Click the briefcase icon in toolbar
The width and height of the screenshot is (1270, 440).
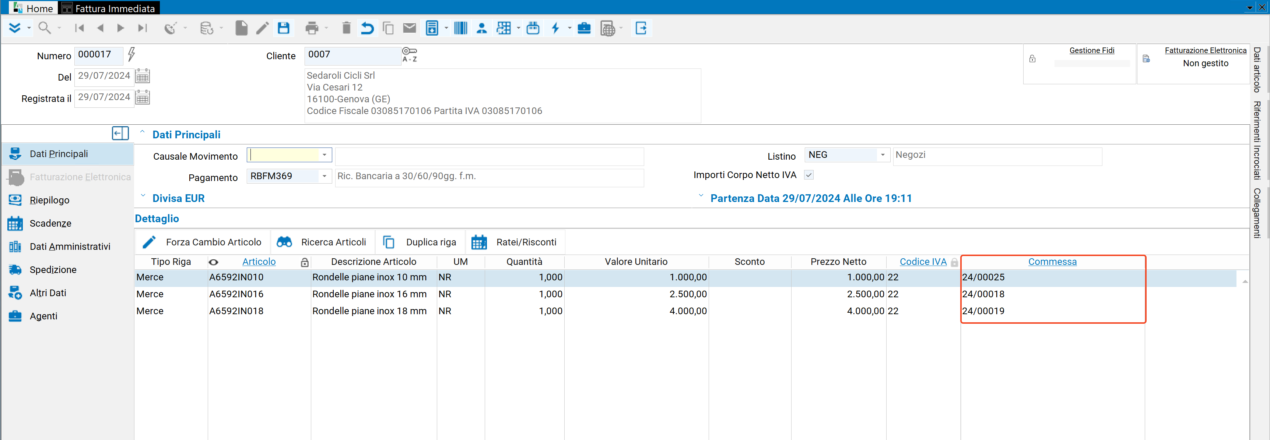coord(584,28)
